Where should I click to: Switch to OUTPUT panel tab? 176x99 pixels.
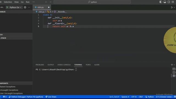point(51,65)
